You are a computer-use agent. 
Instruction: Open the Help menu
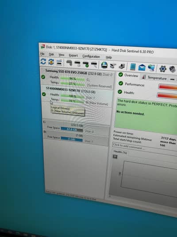(109, 57)
